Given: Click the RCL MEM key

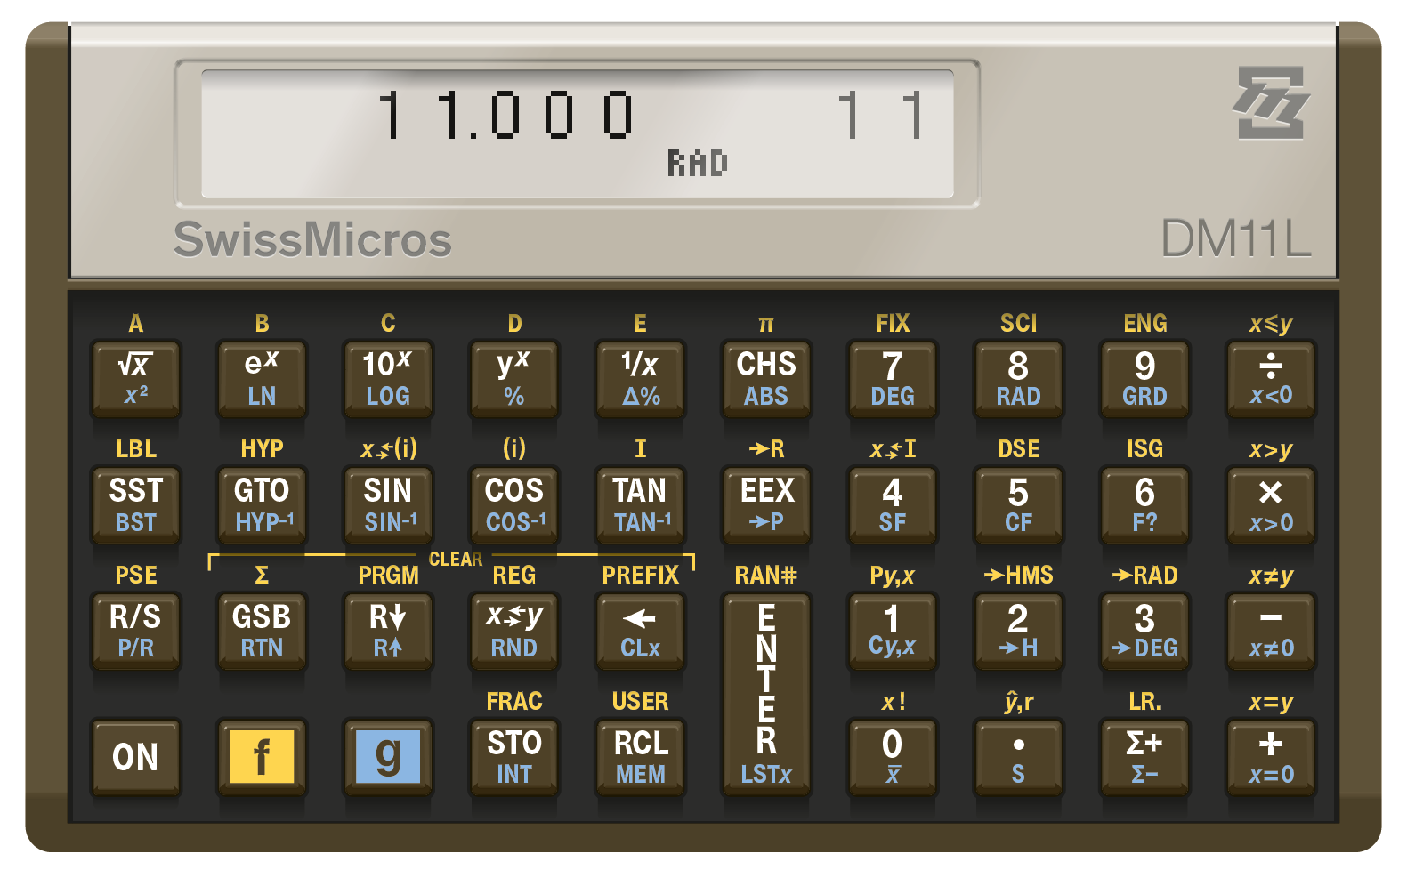Looking at the screenshot, I should (641, 758).
